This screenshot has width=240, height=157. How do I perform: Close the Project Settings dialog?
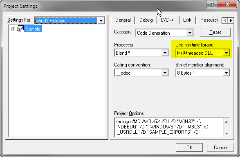[227, 4]
